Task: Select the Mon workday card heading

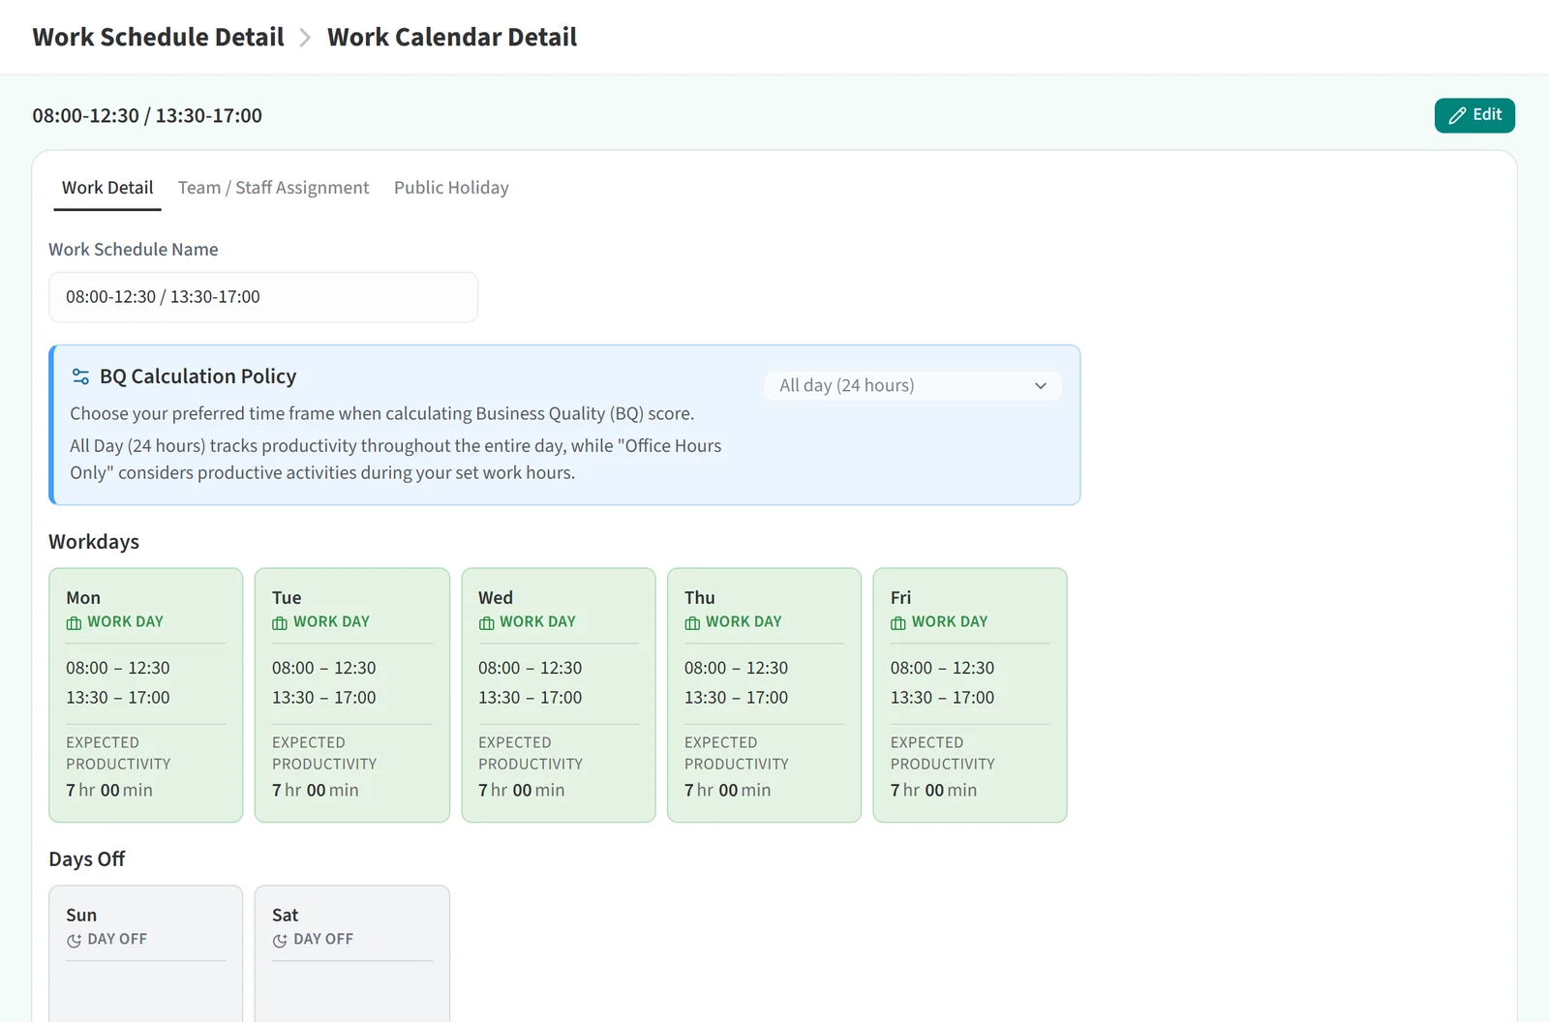Action: [x=83, y=598]
